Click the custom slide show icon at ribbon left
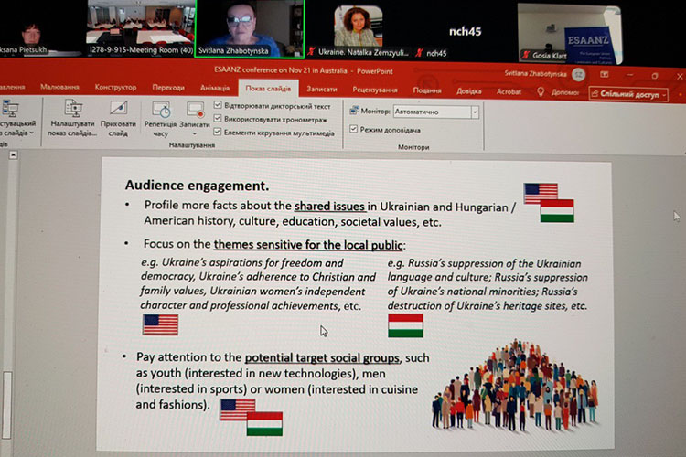Image resolution: width=686 pixels, height=457 pixels. 11,109
